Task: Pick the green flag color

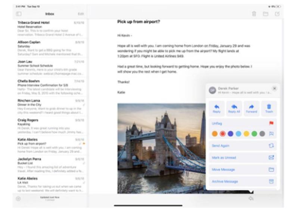Action: point(254,134)
